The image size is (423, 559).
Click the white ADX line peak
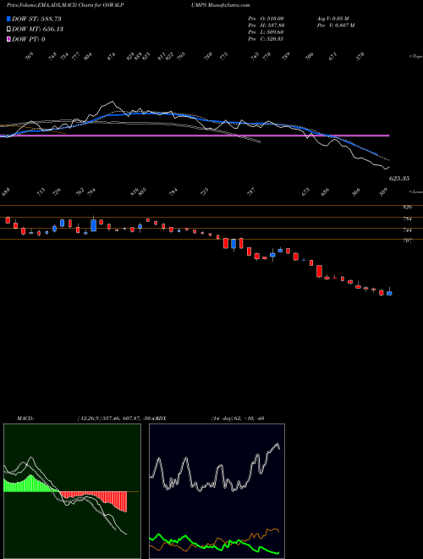click(277, 444)
